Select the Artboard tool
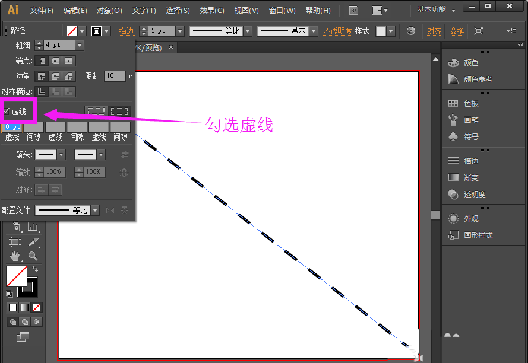Image resolution: width=528 pixels, height=363 pixels. (x=15, y=242)
